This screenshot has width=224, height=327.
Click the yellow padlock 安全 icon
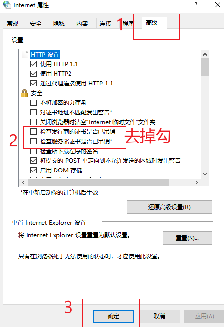25,93
